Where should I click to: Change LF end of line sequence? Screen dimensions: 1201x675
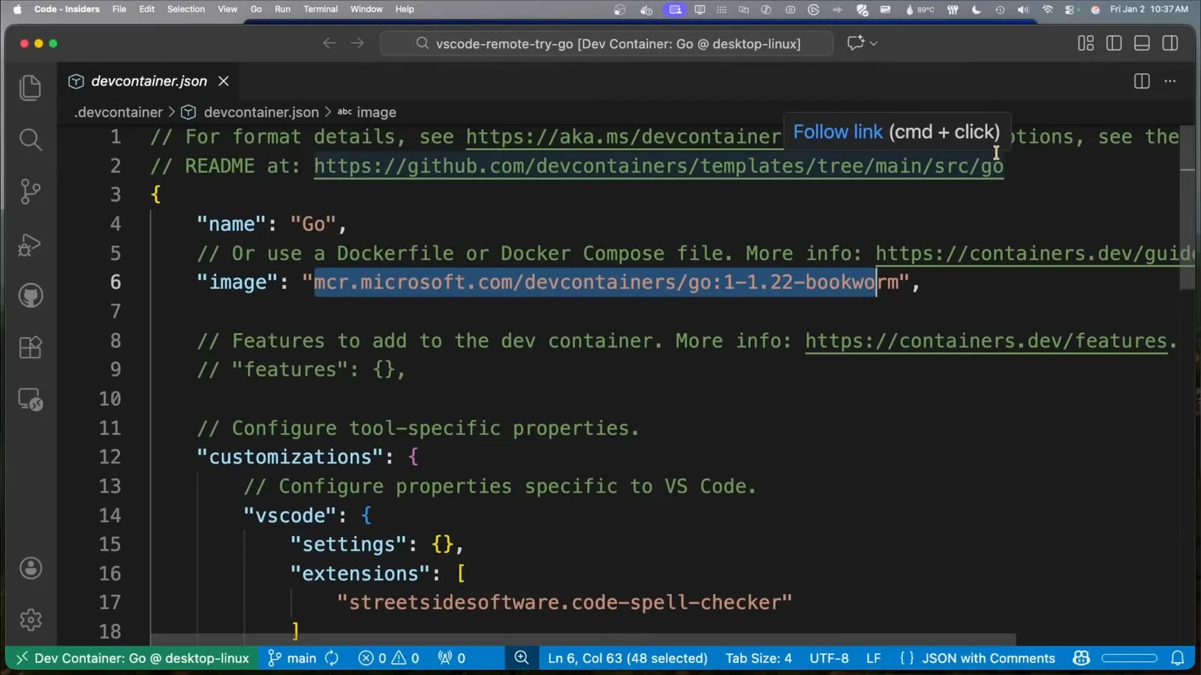873,658
